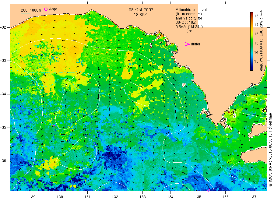
Task: Select the Argo float marker near 135.4E bottom edge
Action: click(209, 190)
